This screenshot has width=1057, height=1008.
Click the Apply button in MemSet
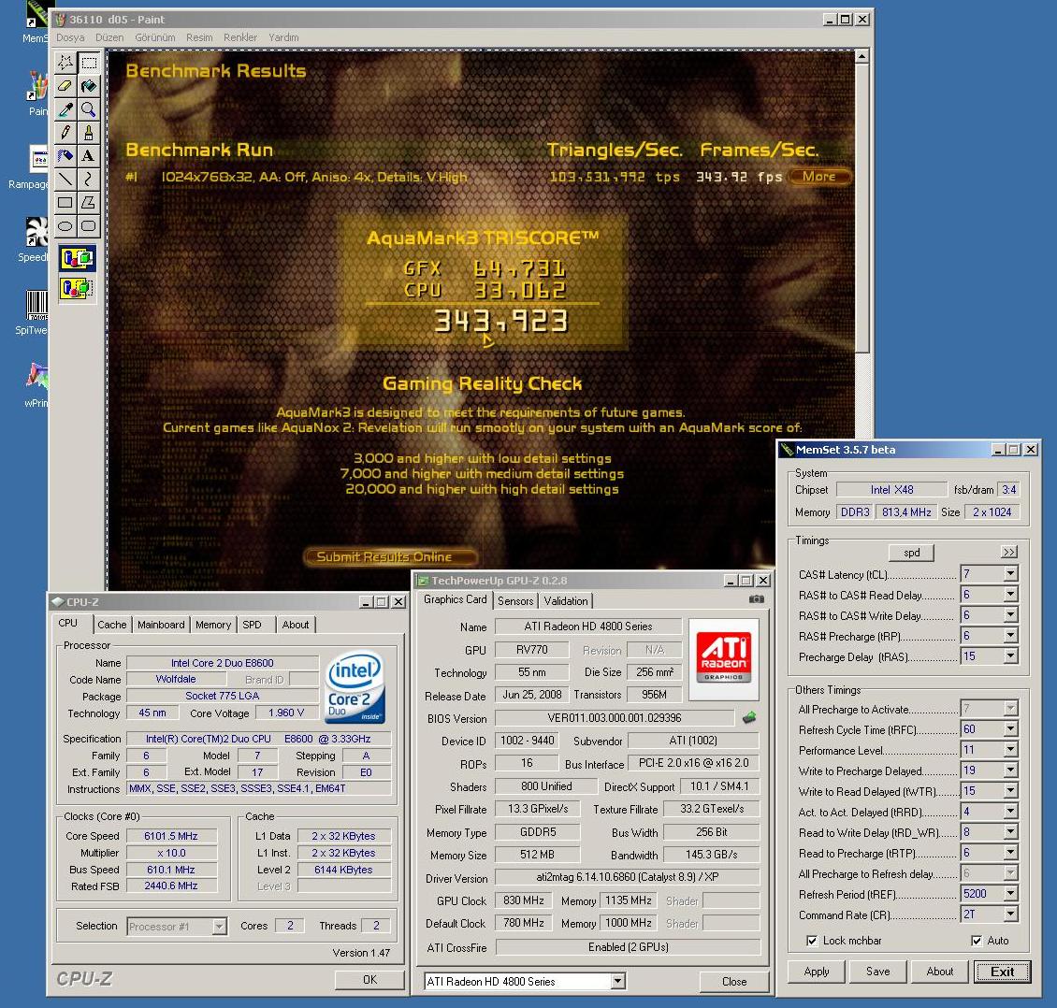click(817, 972)
